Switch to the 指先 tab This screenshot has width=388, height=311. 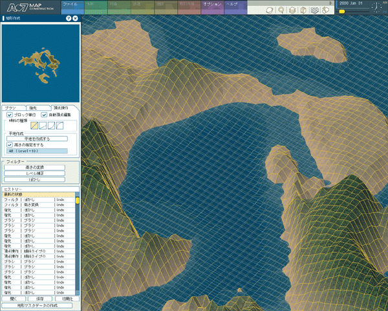tap(38, 108)
